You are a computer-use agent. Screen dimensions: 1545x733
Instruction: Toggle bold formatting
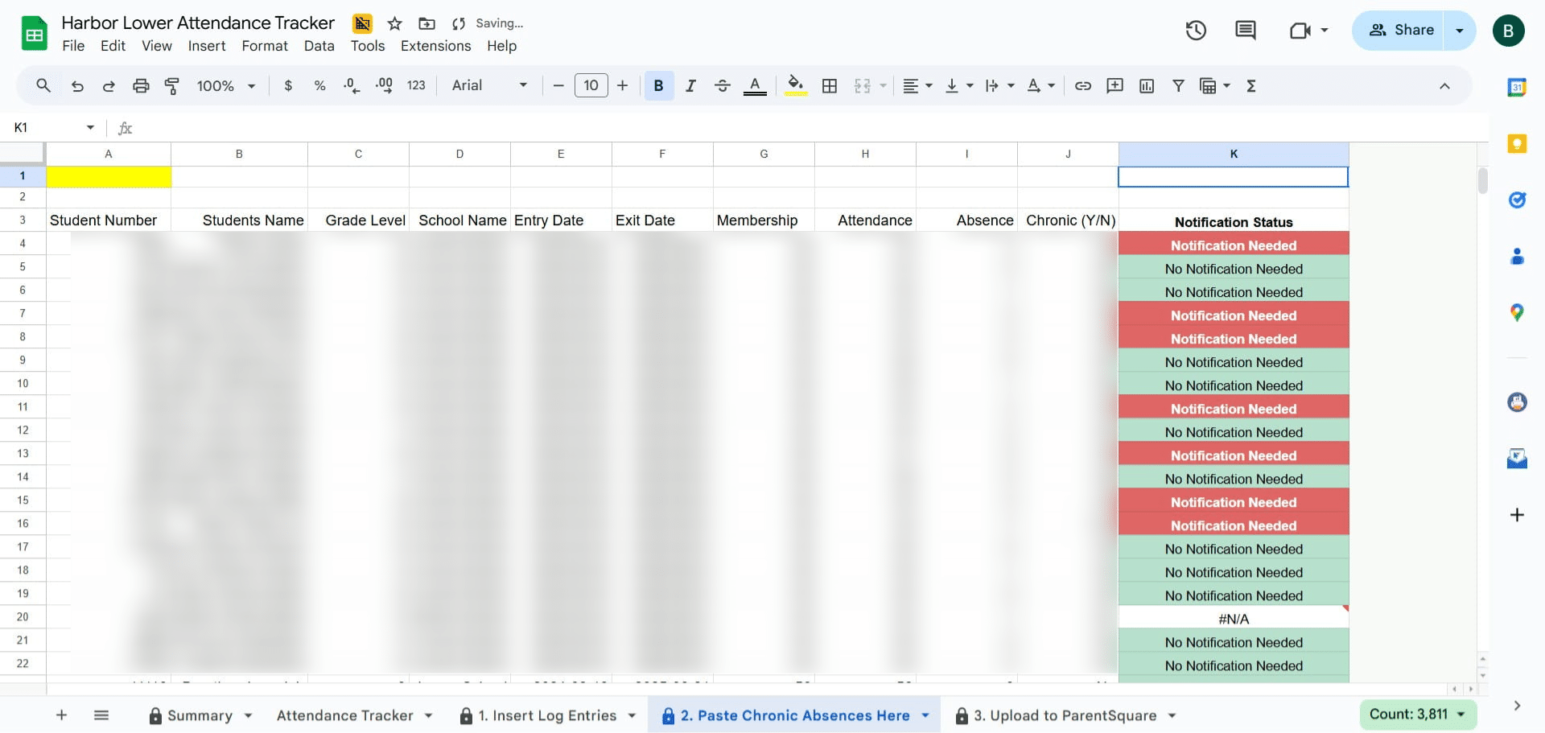[x=658, y=85]
